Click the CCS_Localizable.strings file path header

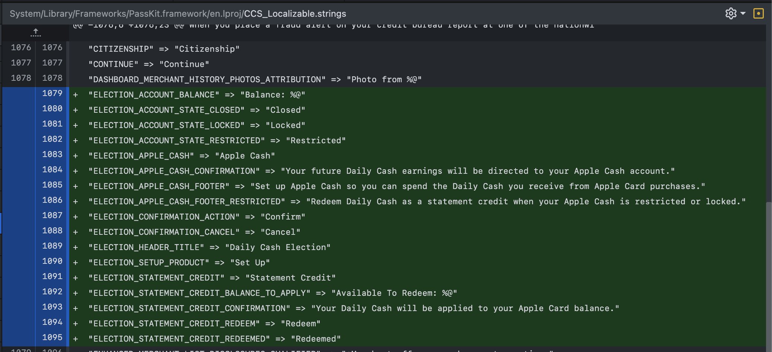click(178, 14)
